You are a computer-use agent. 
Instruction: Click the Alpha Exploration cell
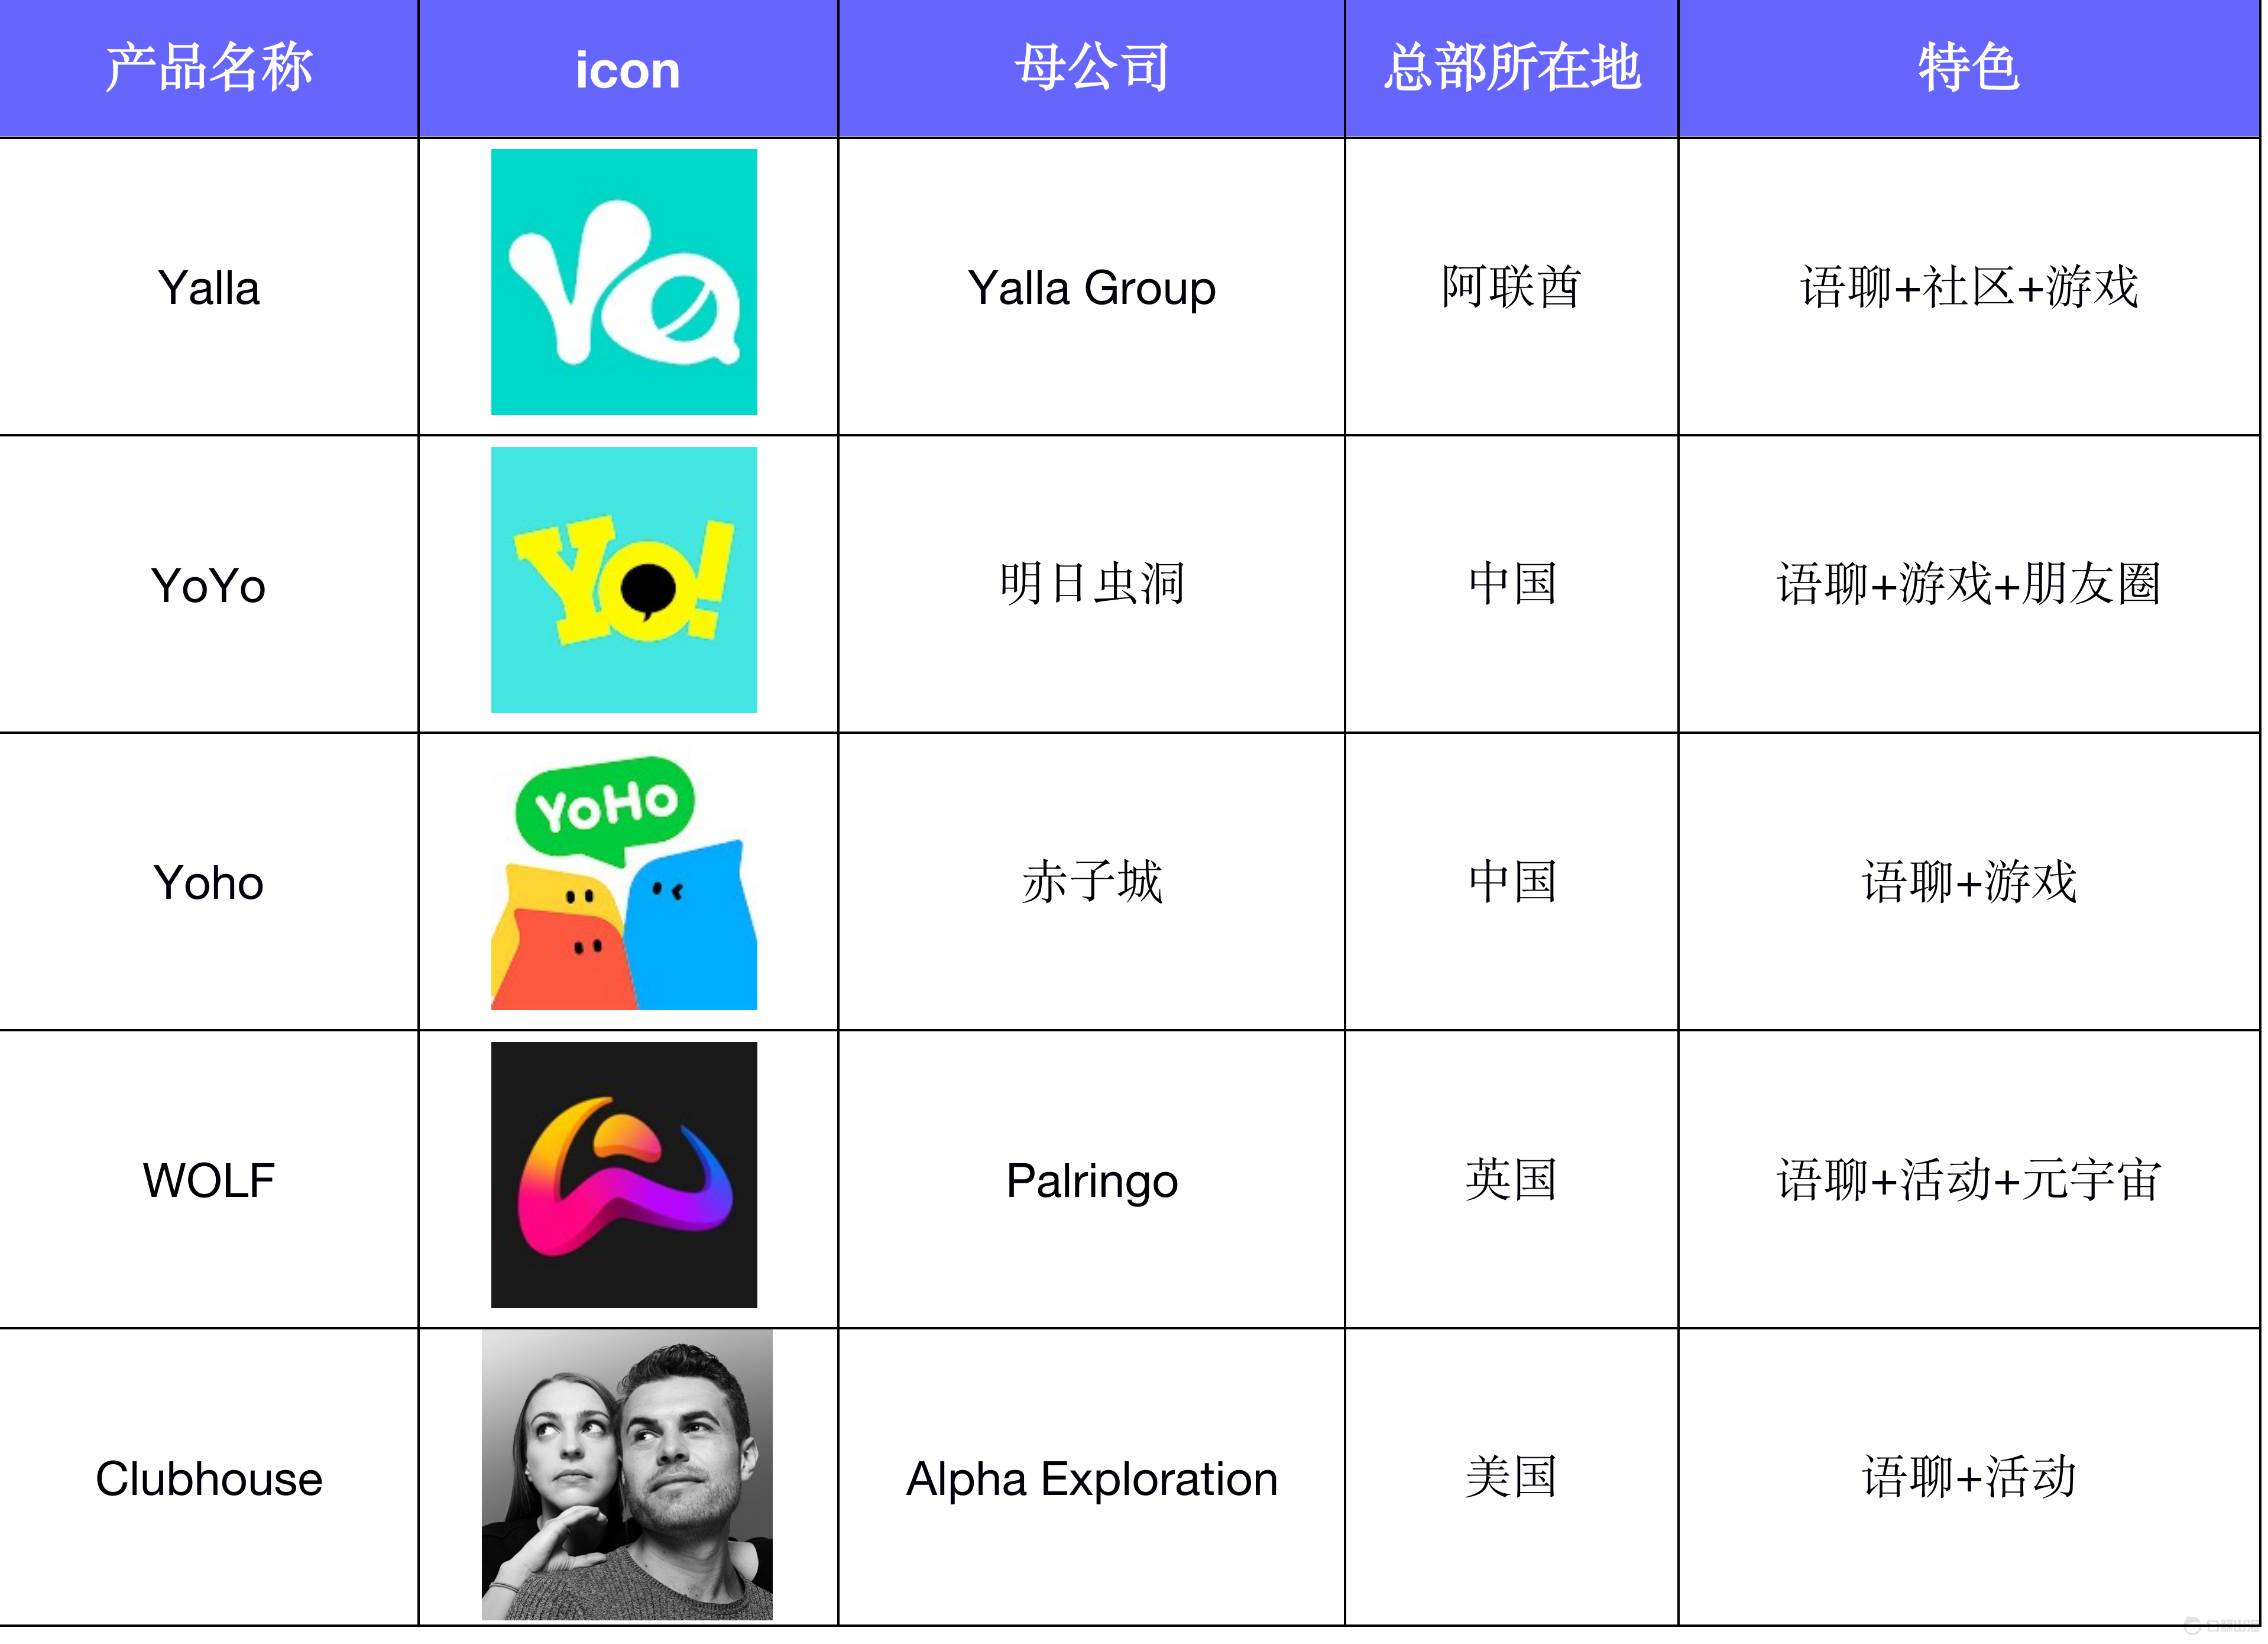pos(1091,1478)
